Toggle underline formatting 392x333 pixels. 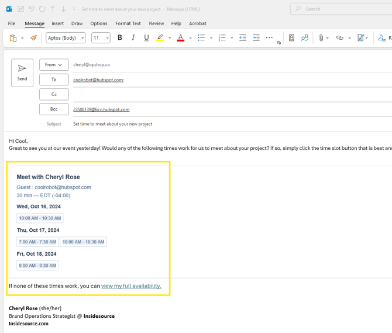[146, 38]
